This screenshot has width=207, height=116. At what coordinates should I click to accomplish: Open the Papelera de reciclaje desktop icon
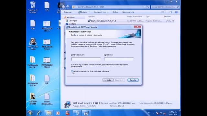33,7
